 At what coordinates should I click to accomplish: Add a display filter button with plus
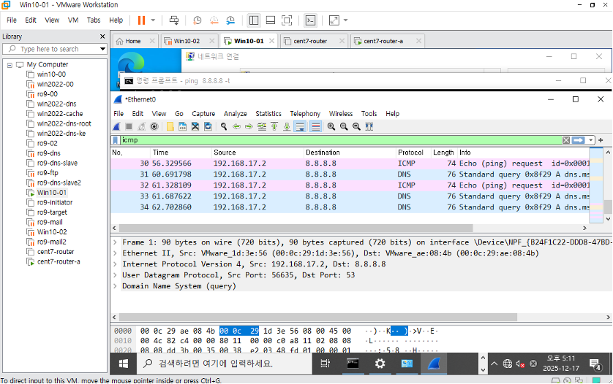click(601, 140)
